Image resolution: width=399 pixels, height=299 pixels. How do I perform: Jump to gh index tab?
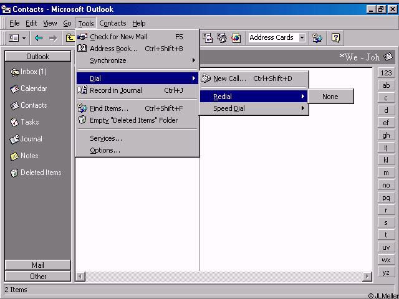[386, 135]
